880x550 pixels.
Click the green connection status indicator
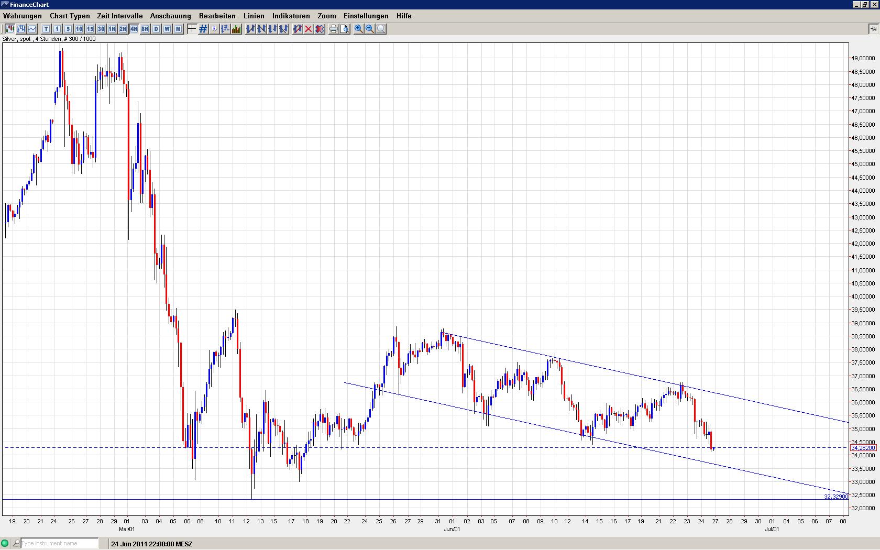[5, 543]
